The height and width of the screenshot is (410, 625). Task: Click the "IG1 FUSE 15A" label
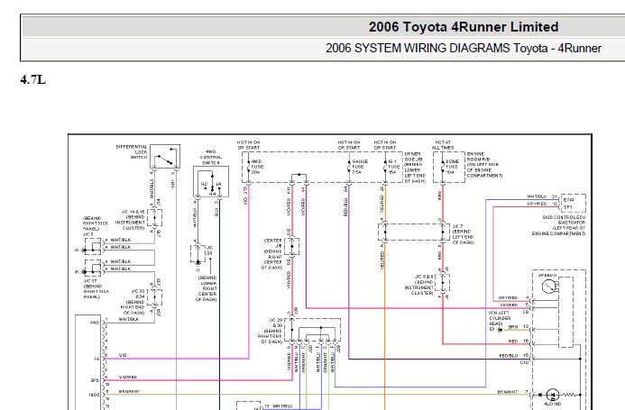pyautogui.click(x=394, y=167)
